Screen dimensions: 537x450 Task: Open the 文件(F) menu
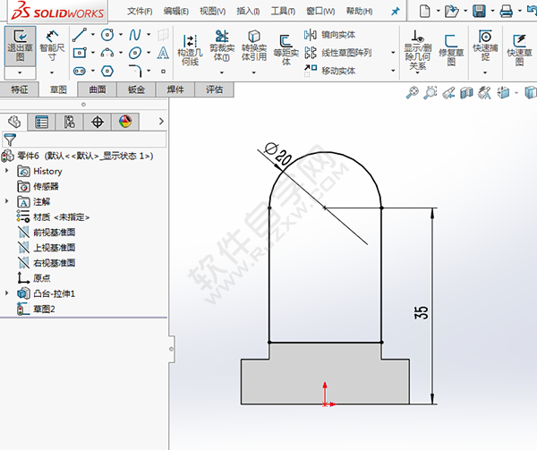point(140,12)
